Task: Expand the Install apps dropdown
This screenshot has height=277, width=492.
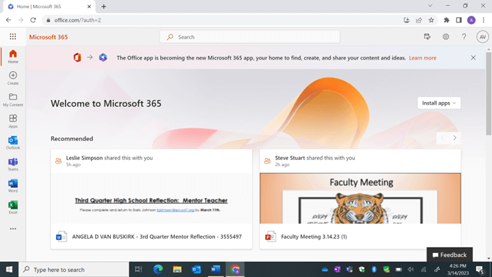Action: (x=439, y=103)
